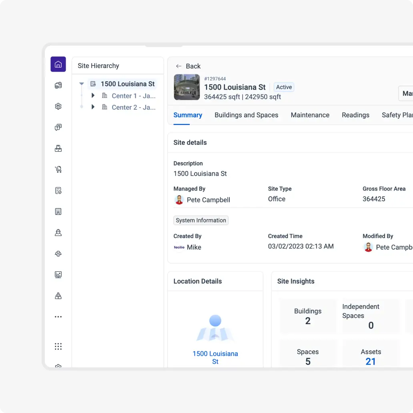The height and width of the screenshot is (413, 413).
Task: Click the site photo thumbnail
Action: pos(187,87)
